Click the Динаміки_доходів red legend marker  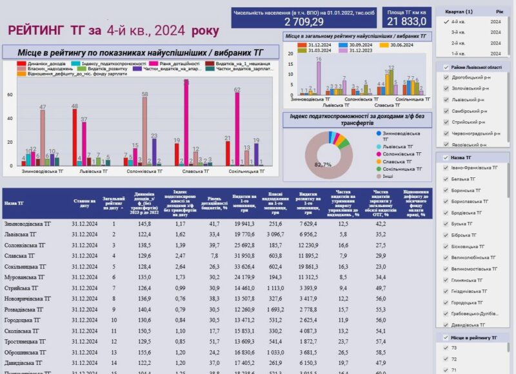pos(21,64)
